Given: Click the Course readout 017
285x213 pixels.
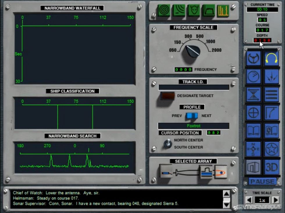Looking at the screenshot, I should click(x=262, y=30).
